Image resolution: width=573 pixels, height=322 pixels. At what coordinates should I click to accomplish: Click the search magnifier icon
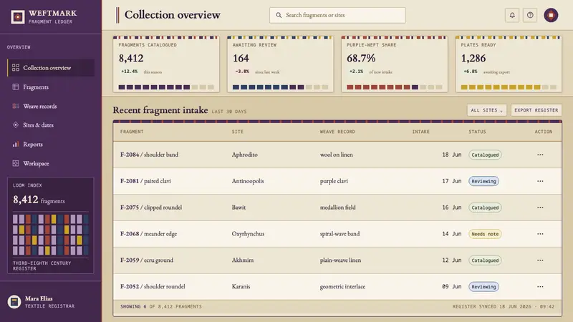coord(279,15)
